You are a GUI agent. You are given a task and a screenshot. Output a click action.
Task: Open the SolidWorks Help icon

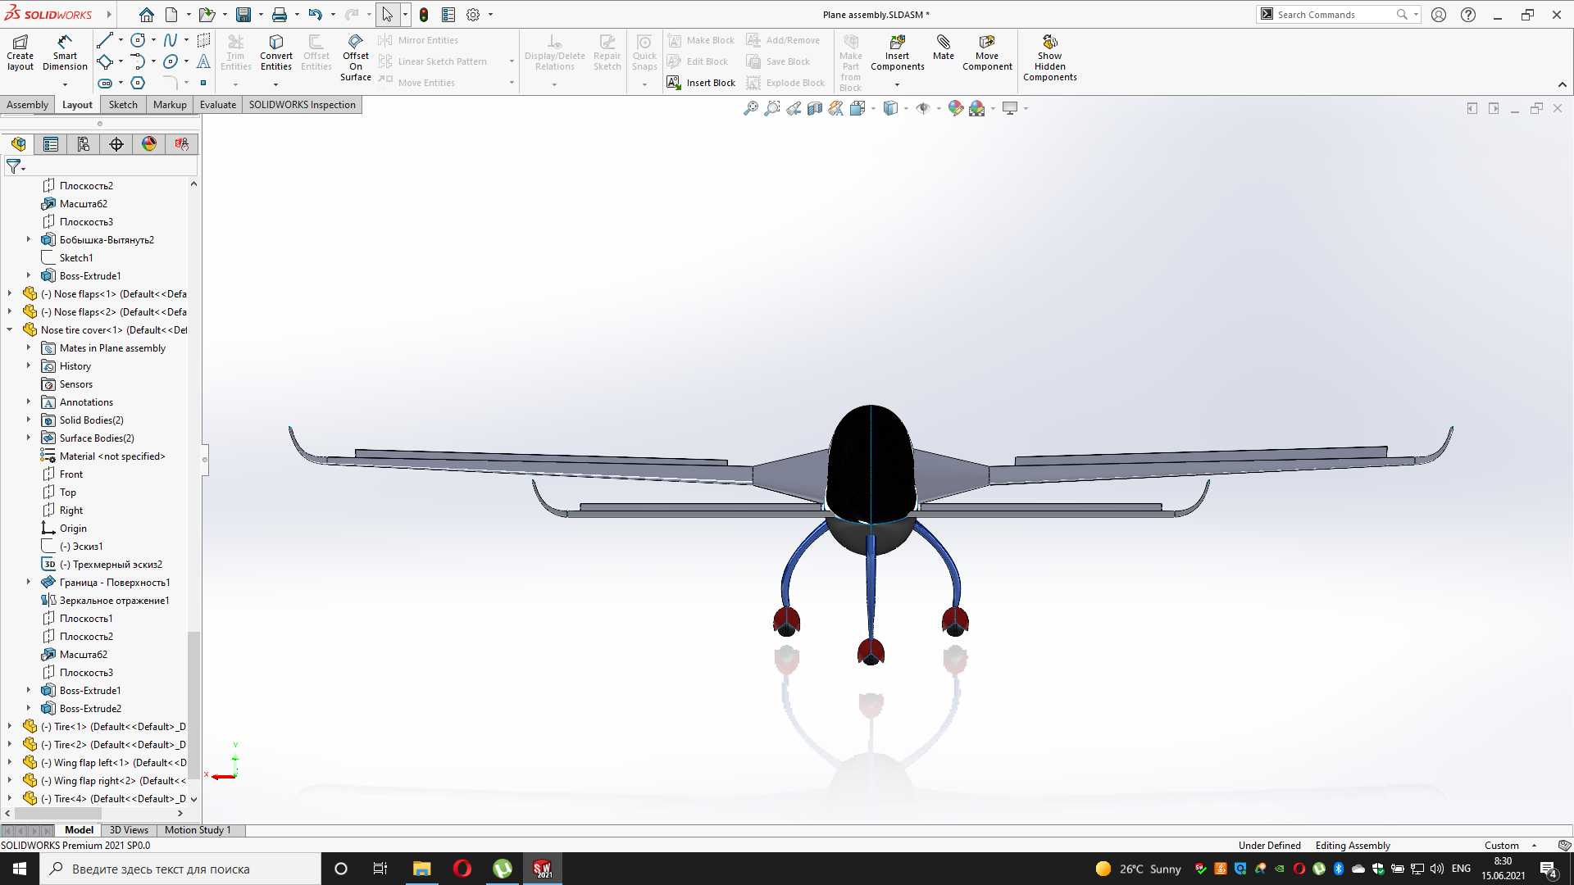[1468, 15]
